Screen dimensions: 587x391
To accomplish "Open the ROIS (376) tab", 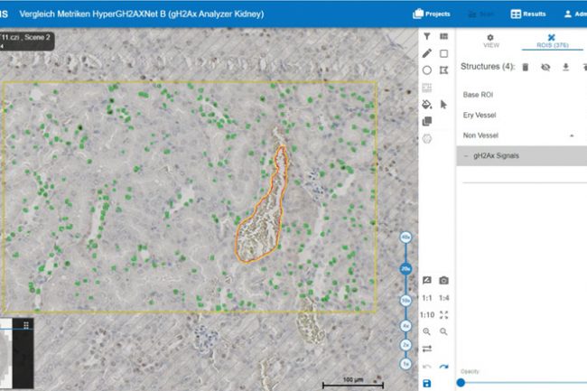I will [551, 41].
